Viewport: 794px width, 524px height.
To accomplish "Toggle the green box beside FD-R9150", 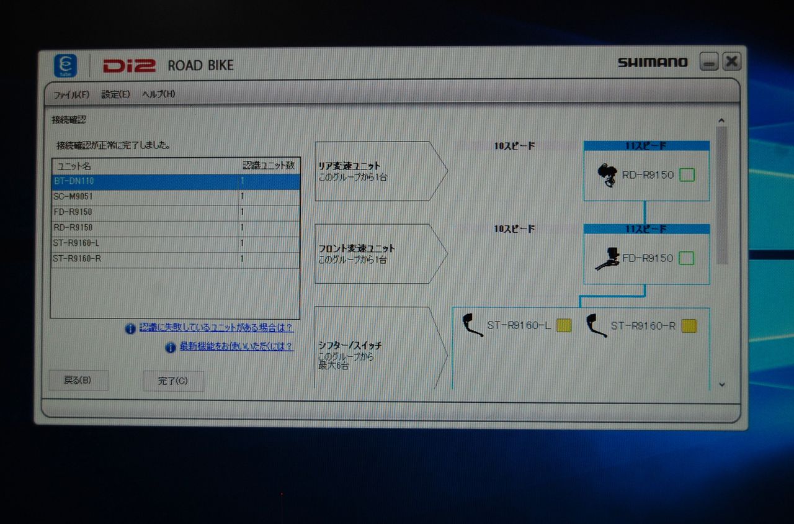I will point(686,258).
